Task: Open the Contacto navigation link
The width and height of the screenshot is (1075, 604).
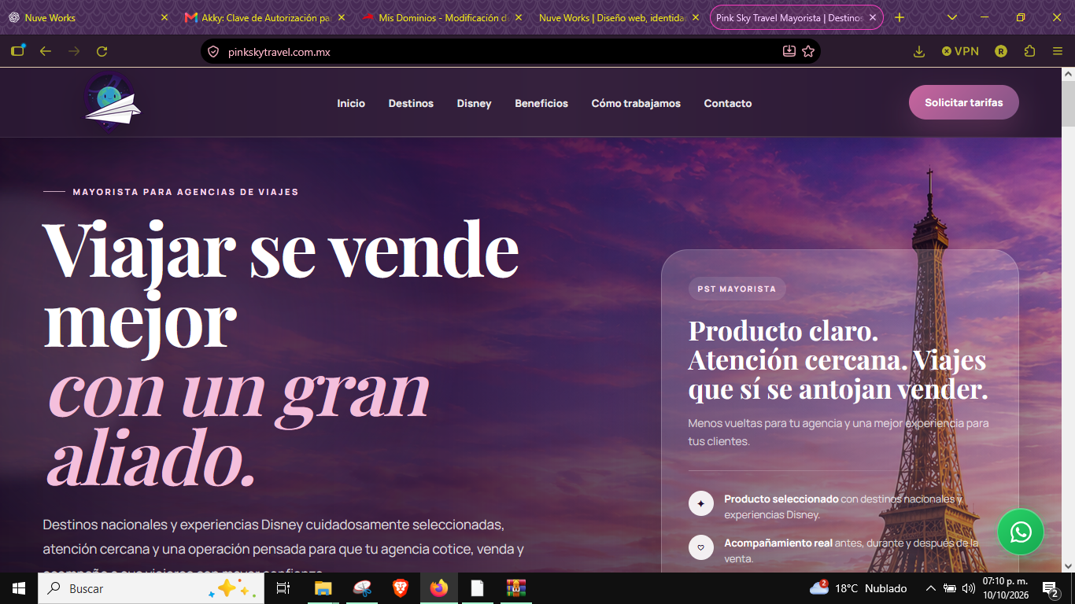Action: pos(728,103)
